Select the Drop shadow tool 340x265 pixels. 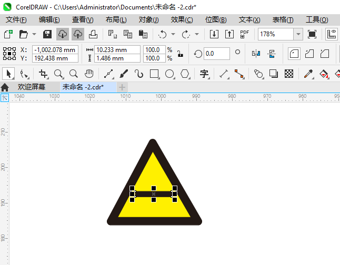(274, 74)
